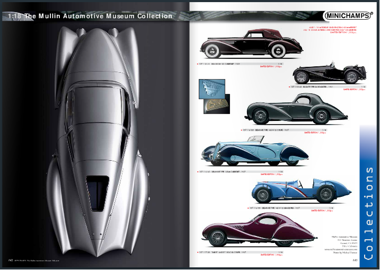Click the grey Delahaye coupe image
The image size is (380, 270).
pos(293,109)
